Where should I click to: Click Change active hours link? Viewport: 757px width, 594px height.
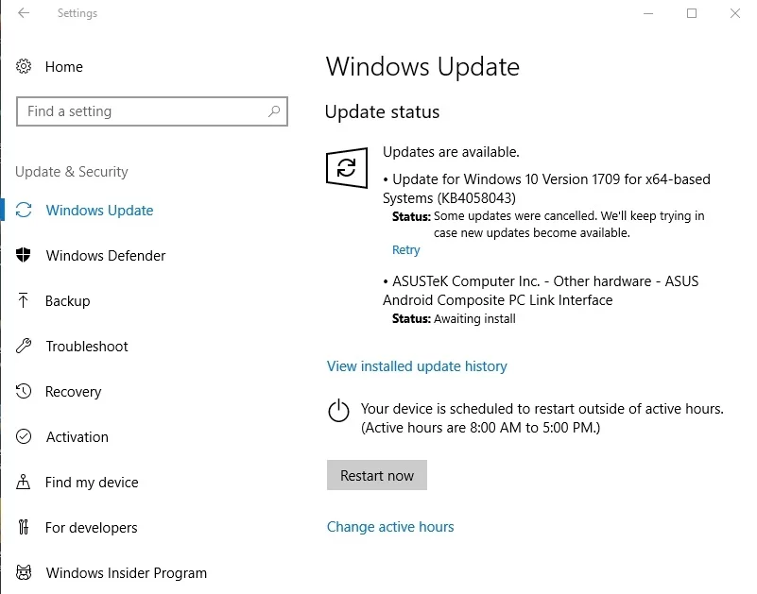click(x=390, y=526)
